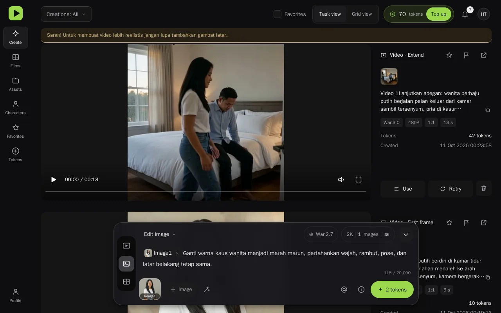The height and width of the screenshot is (313, 501).
Task: Open Video Extend task in new window
Action: 484,55
